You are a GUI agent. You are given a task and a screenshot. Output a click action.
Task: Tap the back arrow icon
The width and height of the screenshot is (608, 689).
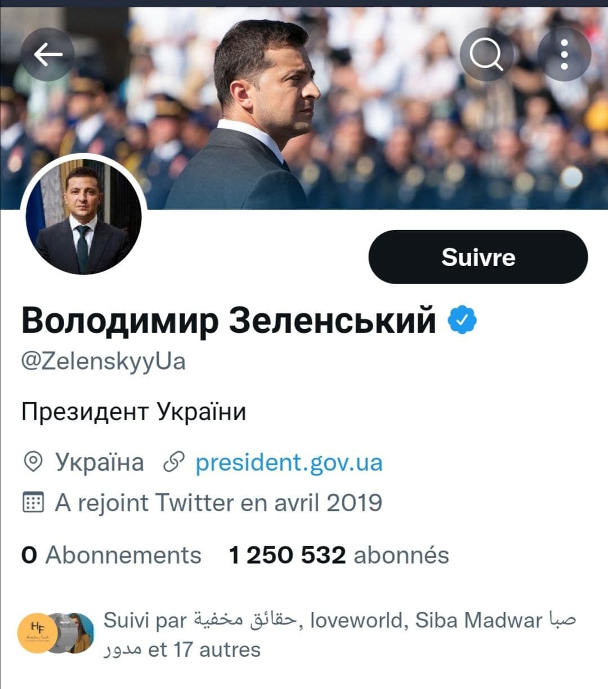(48, 55)
